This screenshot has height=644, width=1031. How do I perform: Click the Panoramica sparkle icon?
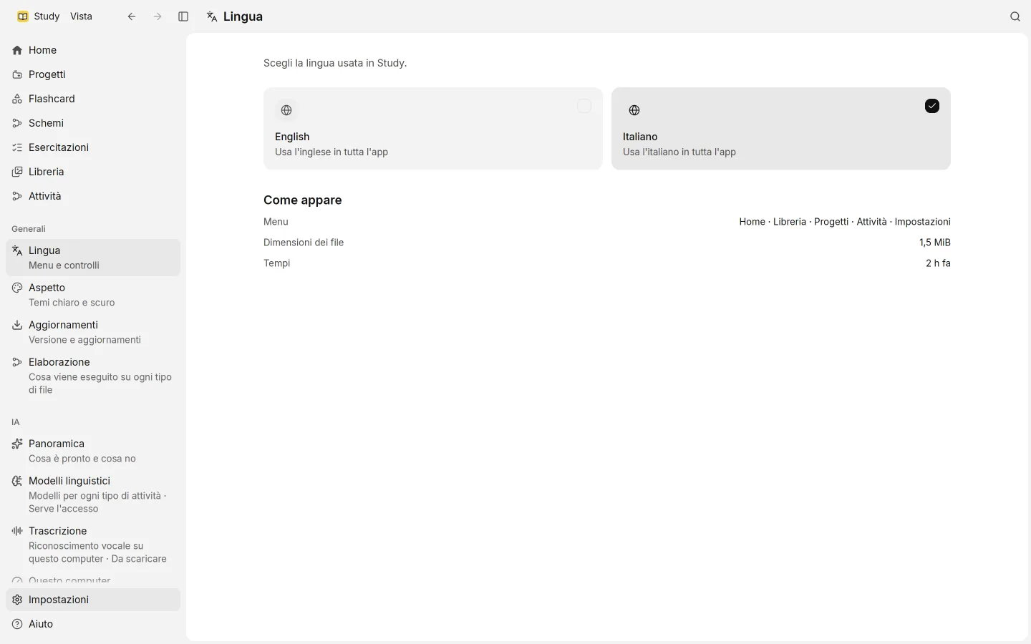(17, 444)
